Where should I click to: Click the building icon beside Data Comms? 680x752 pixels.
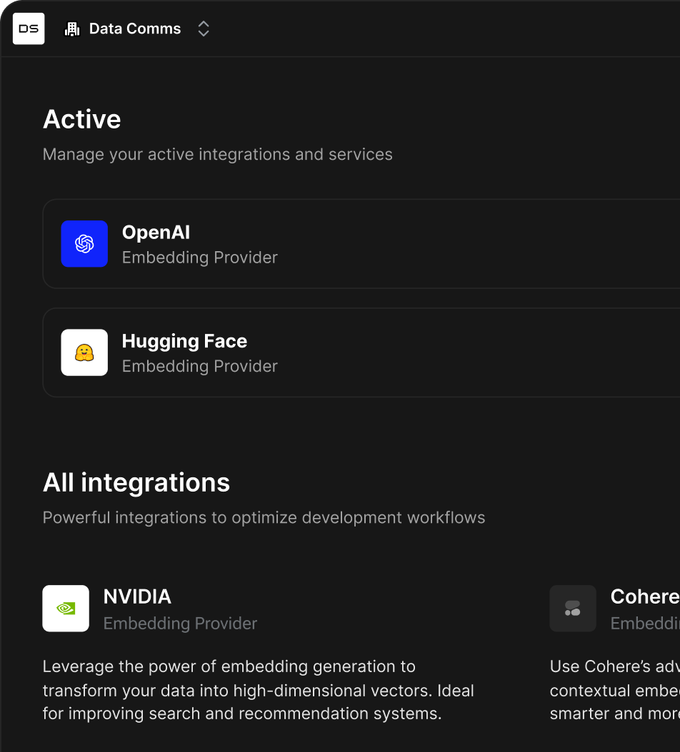pos(72,29)
